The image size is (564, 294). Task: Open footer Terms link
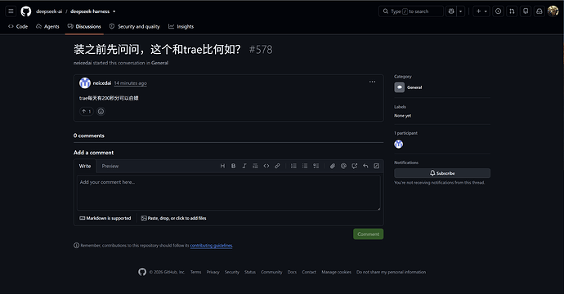click(195, 272)
